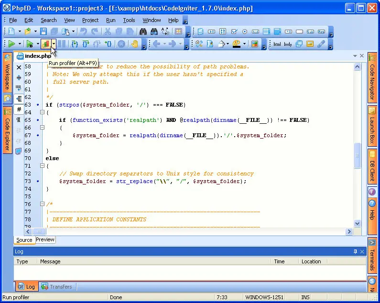Open the Code Explorer side panel
This screenshot has height=303, width=380.
point(8,130)
